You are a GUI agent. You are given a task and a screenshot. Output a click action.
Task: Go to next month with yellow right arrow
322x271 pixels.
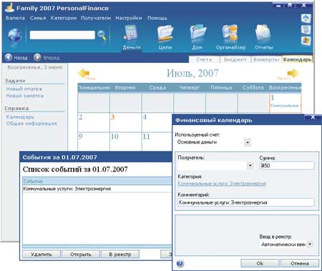pos(293,73)
